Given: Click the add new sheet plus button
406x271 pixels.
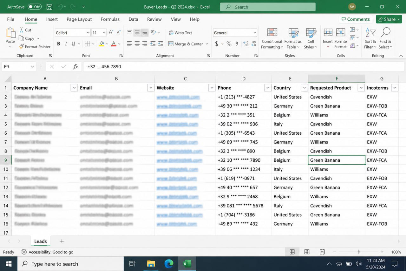Looking at the screenshot, I should [62, 241].
